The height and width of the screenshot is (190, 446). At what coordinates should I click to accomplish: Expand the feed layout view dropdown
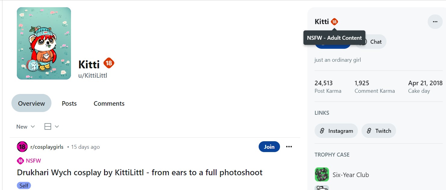tap(51, 127)
